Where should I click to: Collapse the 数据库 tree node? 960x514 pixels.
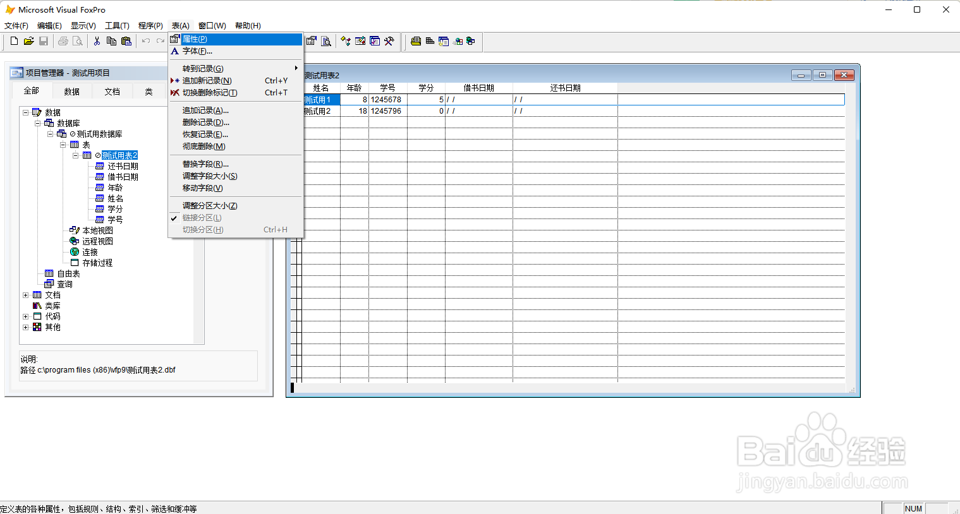click(38, 123)
